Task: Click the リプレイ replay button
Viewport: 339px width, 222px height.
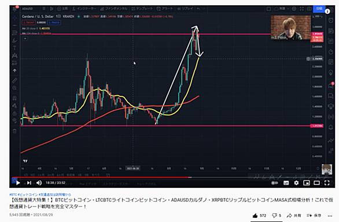Action: 185,9
